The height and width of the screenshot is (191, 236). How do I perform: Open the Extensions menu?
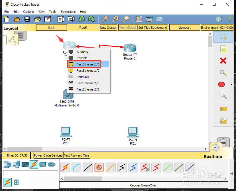click(x=68, y=12)
